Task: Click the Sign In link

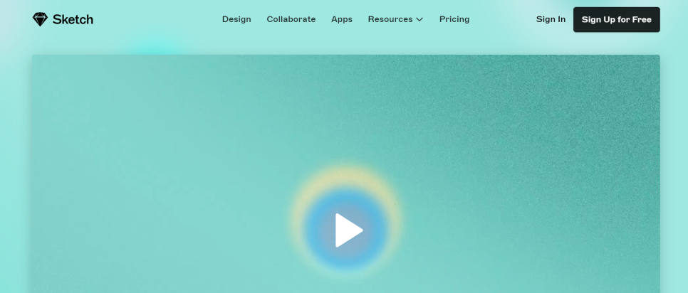Action: 551,19
